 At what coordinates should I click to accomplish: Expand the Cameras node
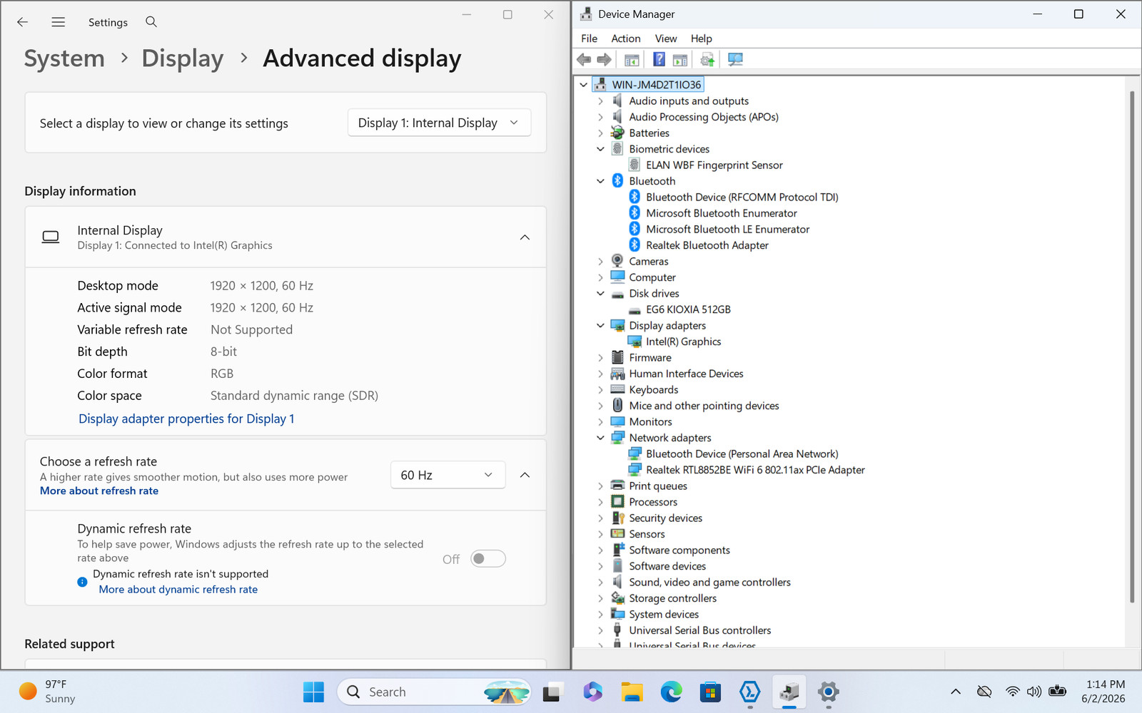(x=600, y=262)
